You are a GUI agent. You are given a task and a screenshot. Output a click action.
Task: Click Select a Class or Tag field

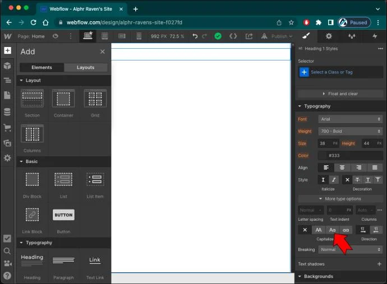[340, 72]
